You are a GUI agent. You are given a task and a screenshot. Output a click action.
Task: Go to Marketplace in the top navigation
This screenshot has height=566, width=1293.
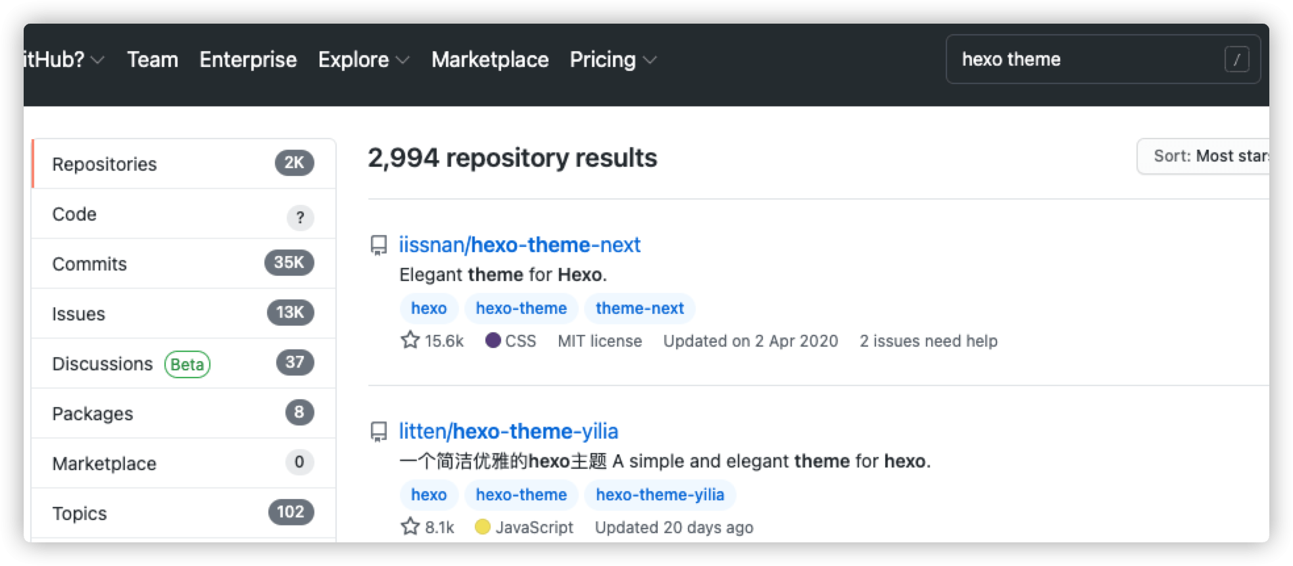(490, 60)
